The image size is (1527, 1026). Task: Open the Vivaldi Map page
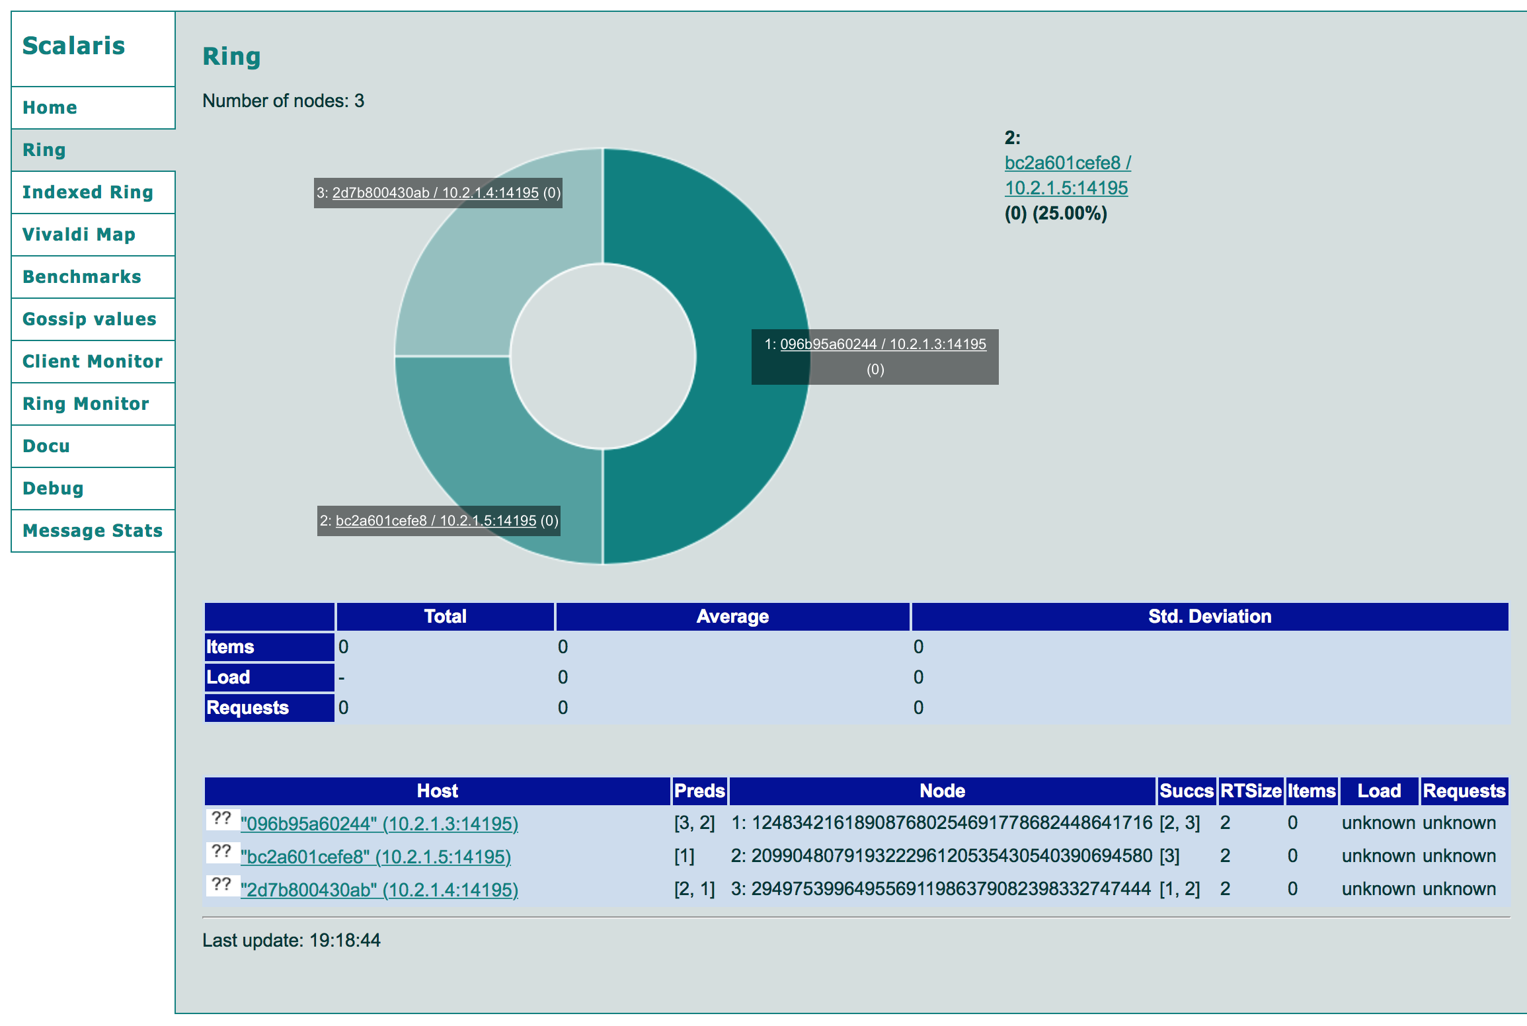pyautogui.click(x=79, y=235)
